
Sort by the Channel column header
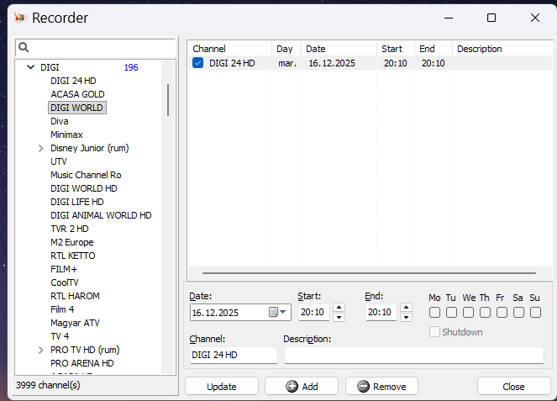(229, 49)
